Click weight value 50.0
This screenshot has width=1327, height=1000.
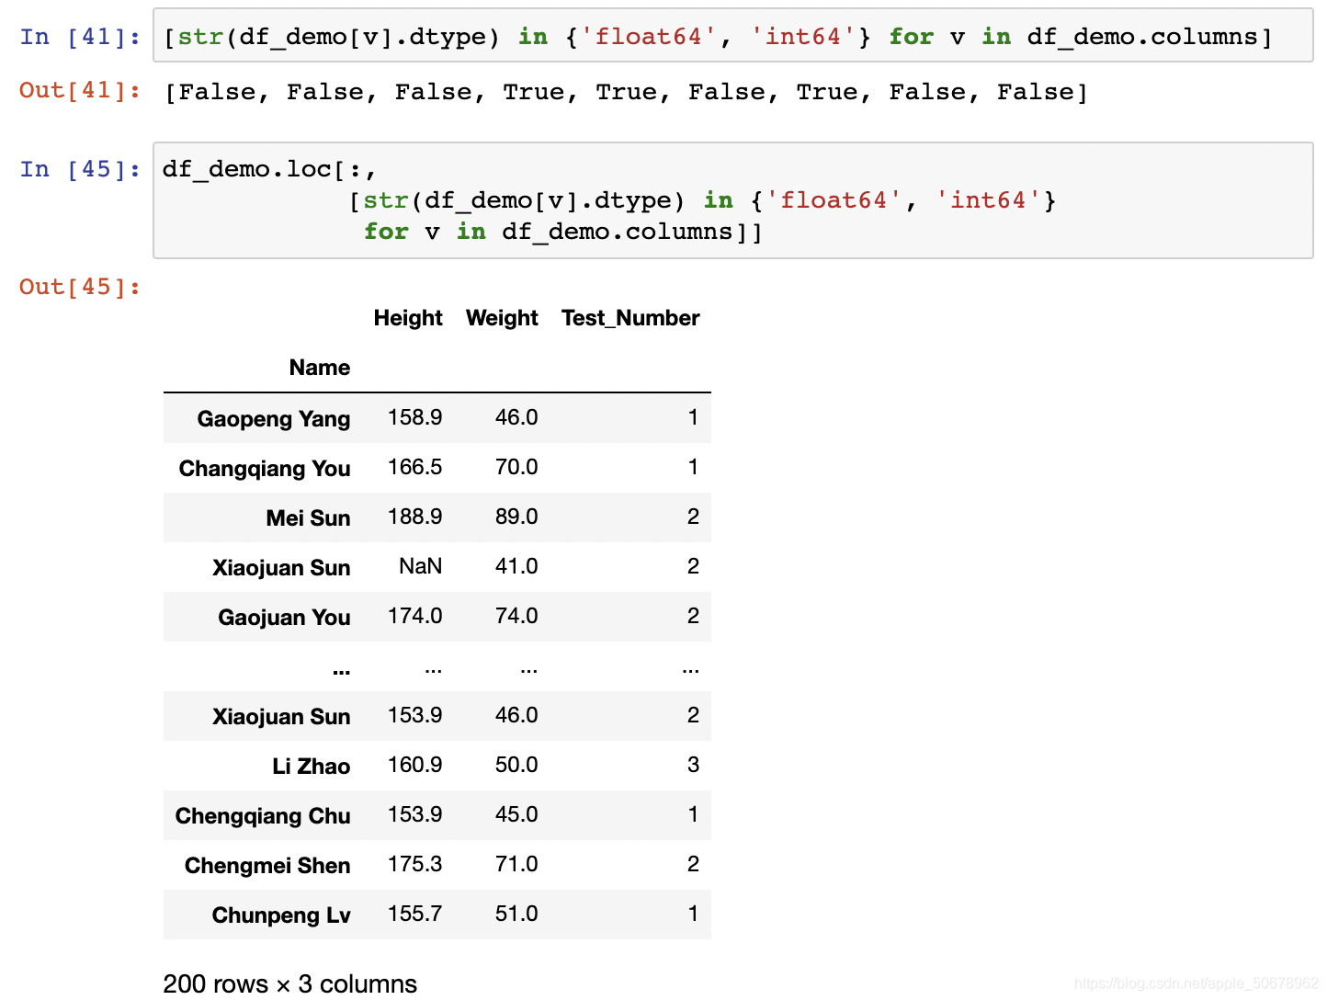(x=516, y=765)
